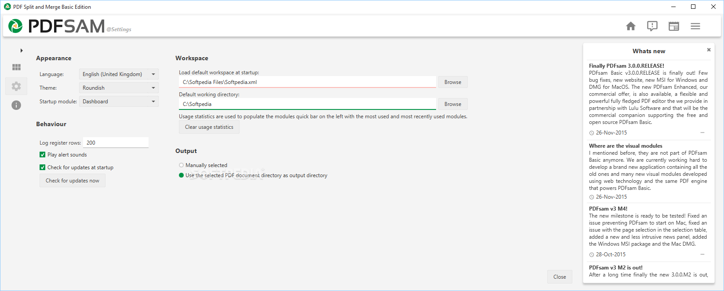Open modules grid in the sidebar
This screenshot has height=291, width=724.
[x=16, y=67]
